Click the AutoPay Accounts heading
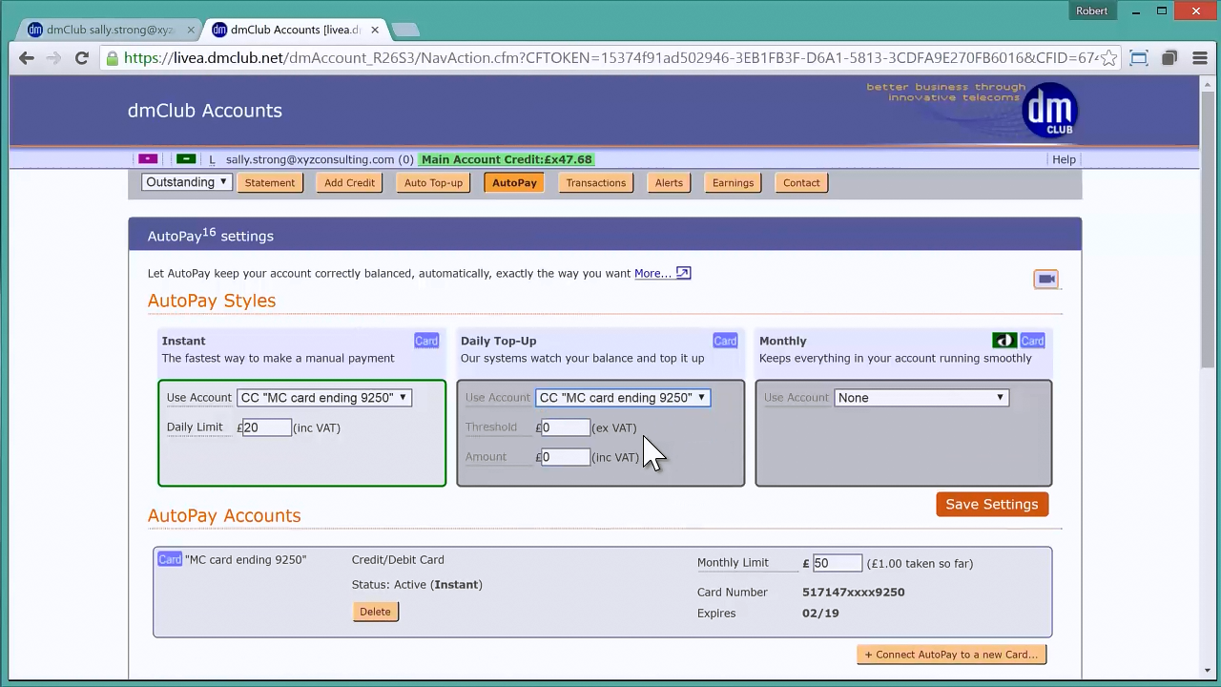Image resolution: width=1221 pixels, height=687 pixels. click(224, 515)
